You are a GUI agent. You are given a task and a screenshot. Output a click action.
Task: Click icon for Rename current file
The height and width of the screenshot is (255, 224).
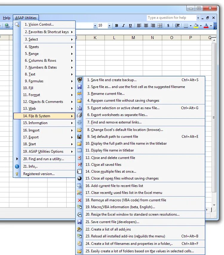pos(79,94)
